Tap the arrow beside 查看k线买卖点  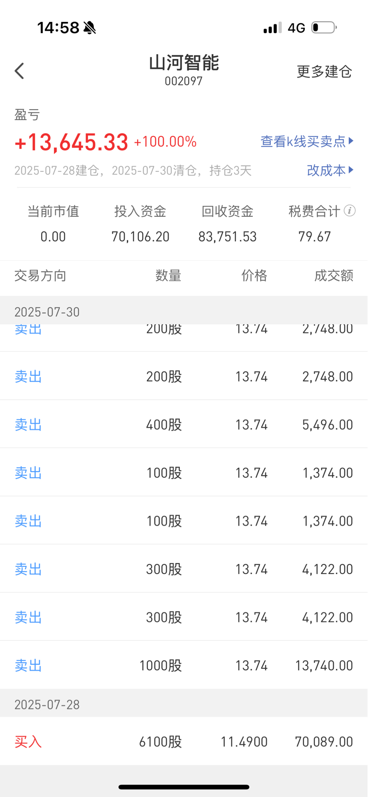click(x=351, y=141)
